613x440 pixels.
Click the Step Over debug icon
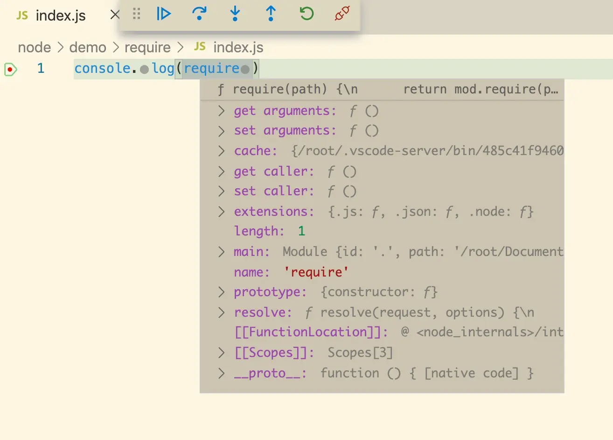(200, 14)
